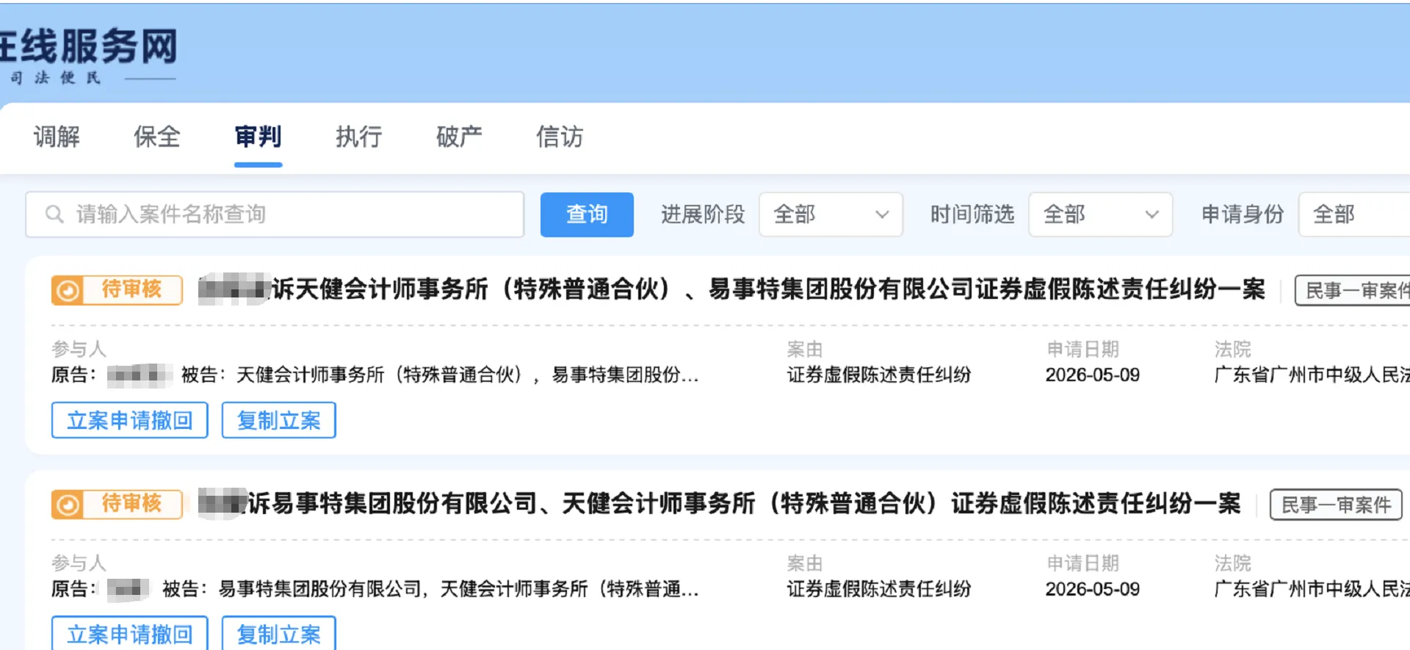Click first case's 案由 证券虚假陈述责任纠纷
1410x650 pixels.
click(879, 375)
